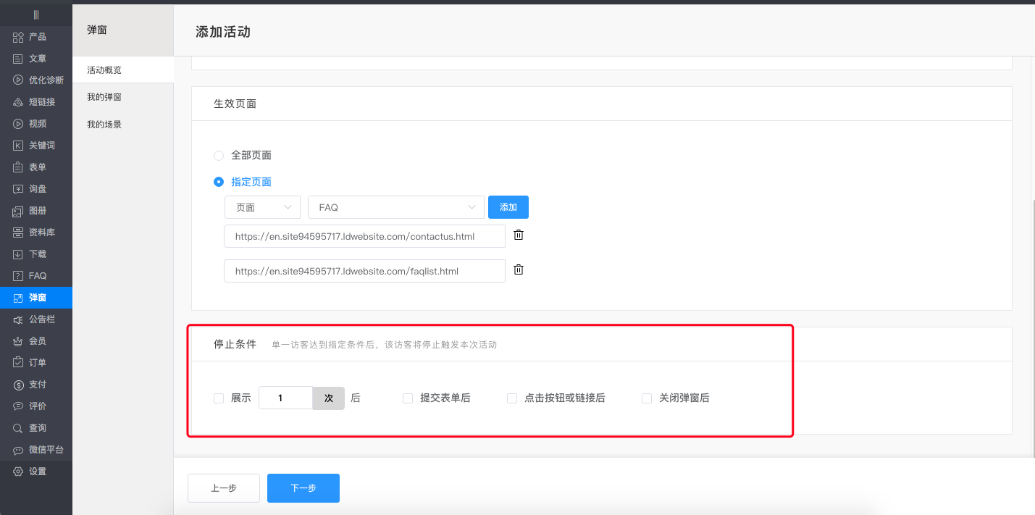Open the 微信平台 section
The width and height of the screenshot is (1035, 515).
[36, 449]
